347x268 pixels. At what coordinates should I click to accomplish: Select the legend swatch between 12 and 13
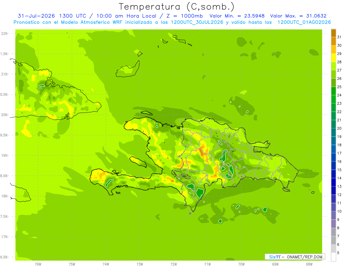tap(333, 191)
